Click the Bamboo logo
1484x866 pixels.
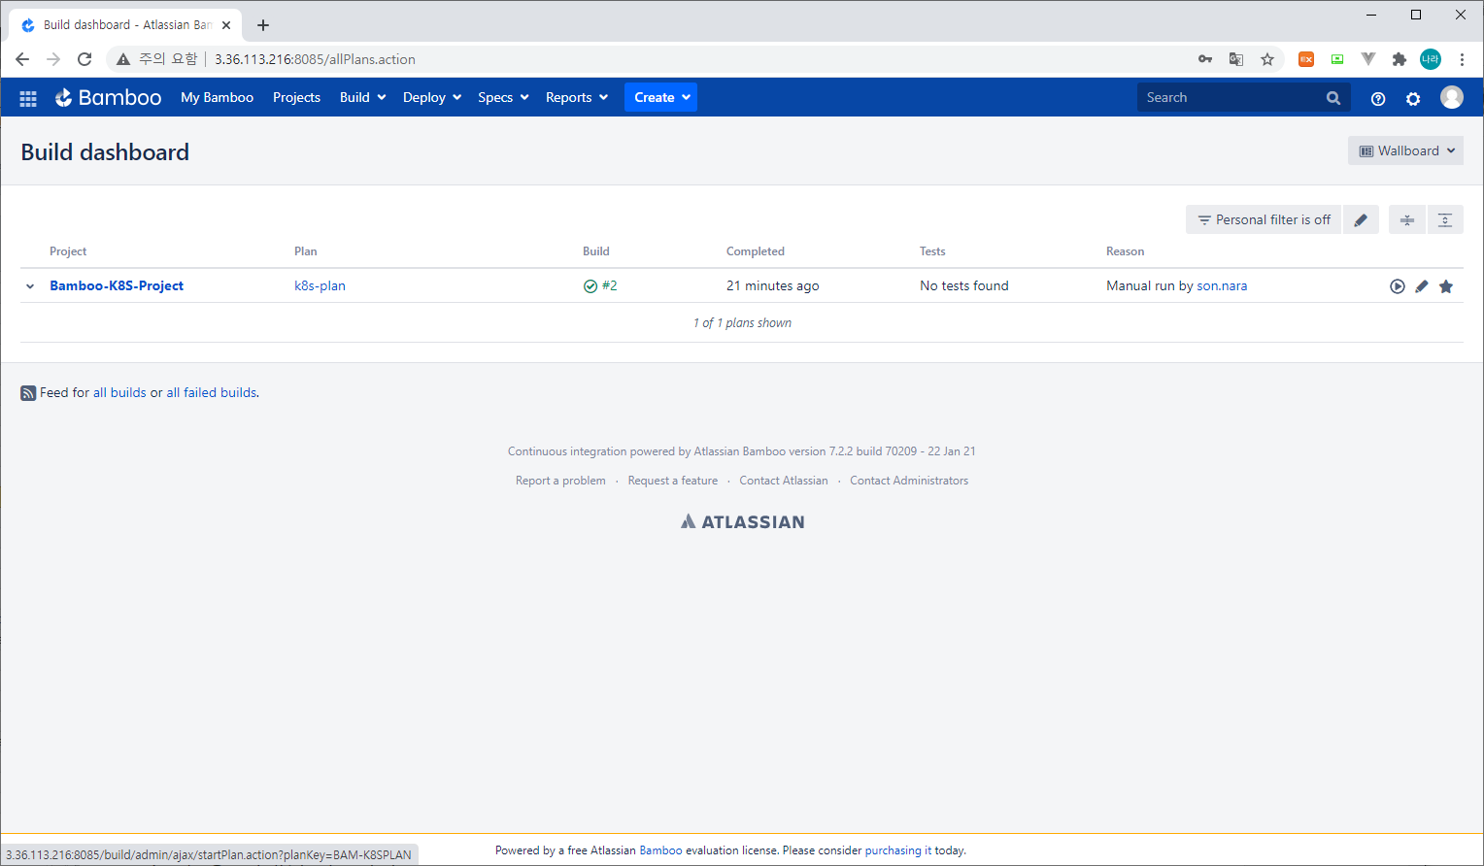pyautogui.click(x=108, y=97)
